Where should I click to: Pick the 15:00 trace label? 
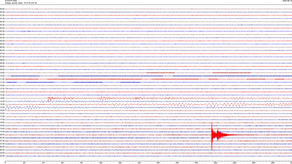[x=2, y=104]
